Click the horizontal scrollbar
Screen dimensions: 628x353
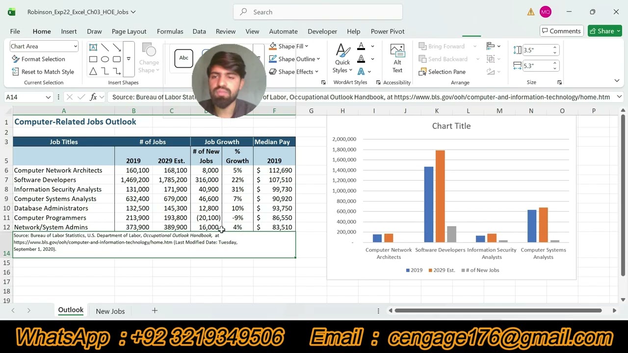498,310
